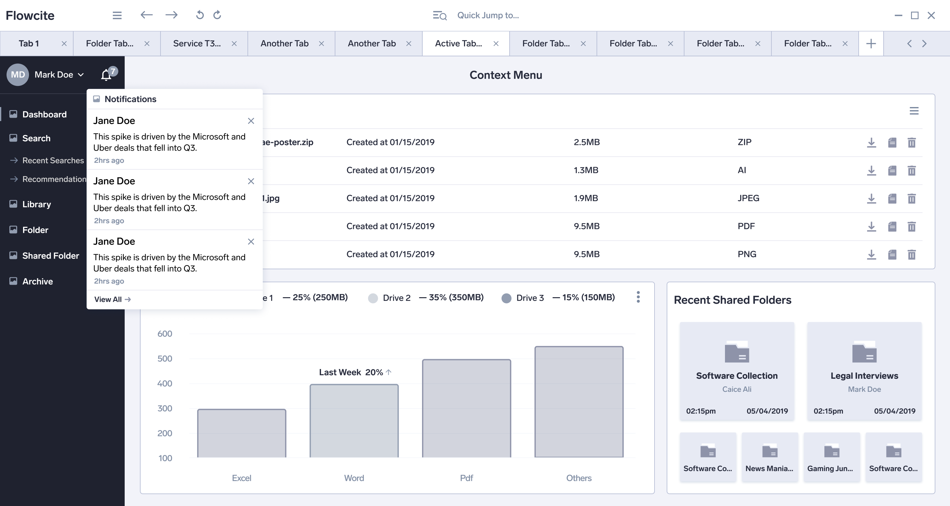
Task: Open the Legal Interviews shared folder
Action: click(x=864, y=371)
